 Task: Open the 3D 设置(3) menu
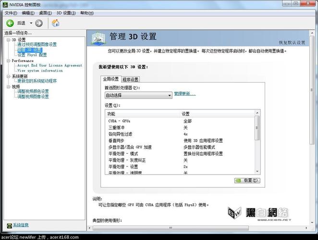pos(66,13)
